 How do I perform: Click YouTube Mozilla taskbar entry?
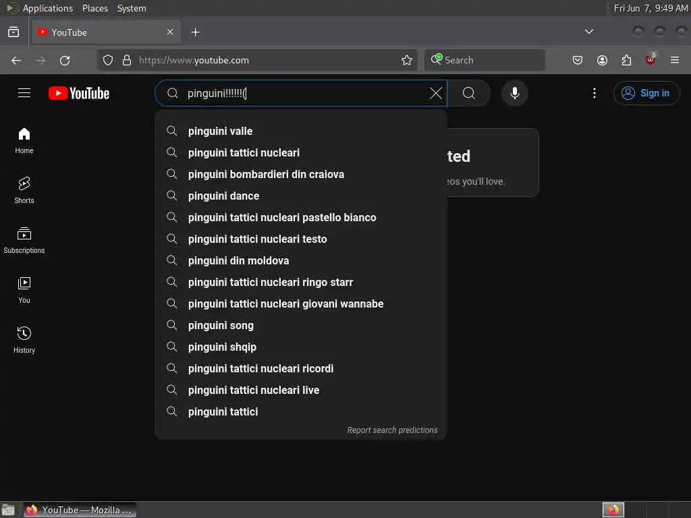click(80, 510)
